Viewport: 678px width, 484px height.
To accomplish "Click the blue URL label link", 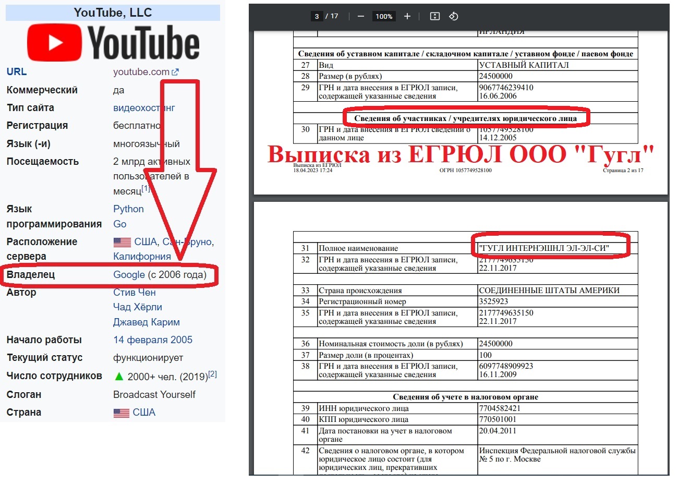I will pos(17,72).
